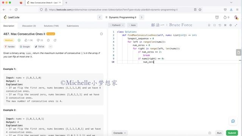
Task: Place cursor at end of line 10 in editor
Action: tap(154, 62)
